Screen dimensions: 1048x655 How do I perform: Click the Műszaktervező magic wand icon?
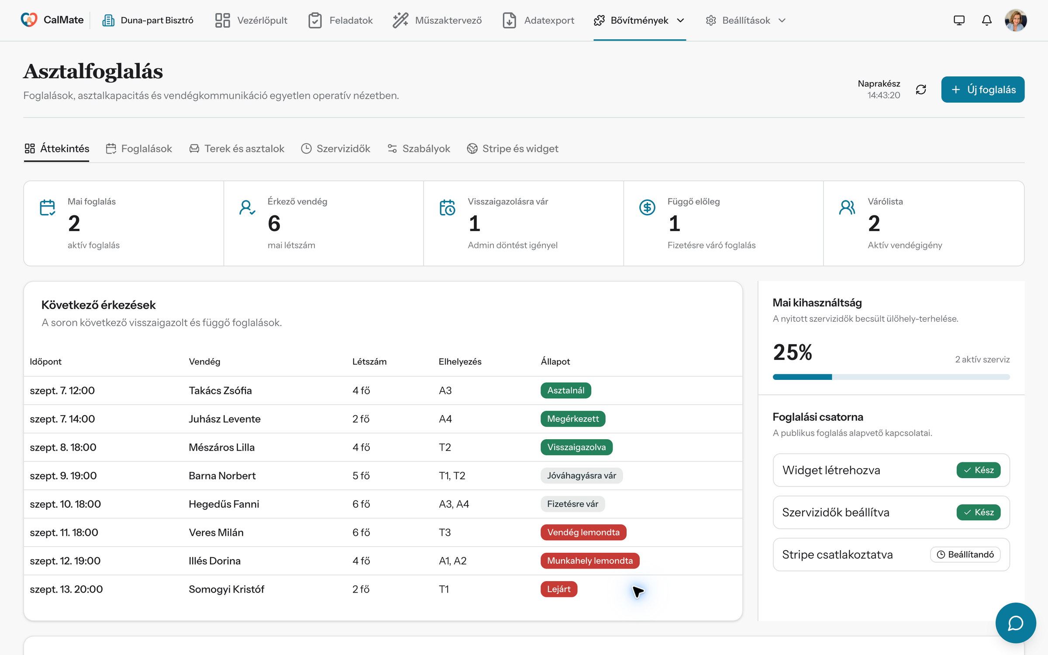point(400,21)
